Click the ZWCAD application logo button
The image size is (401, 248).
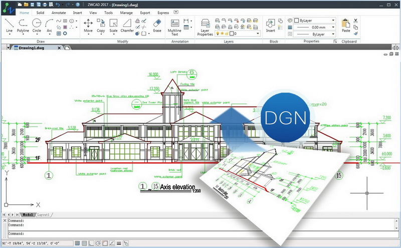(x=9, y=8)
